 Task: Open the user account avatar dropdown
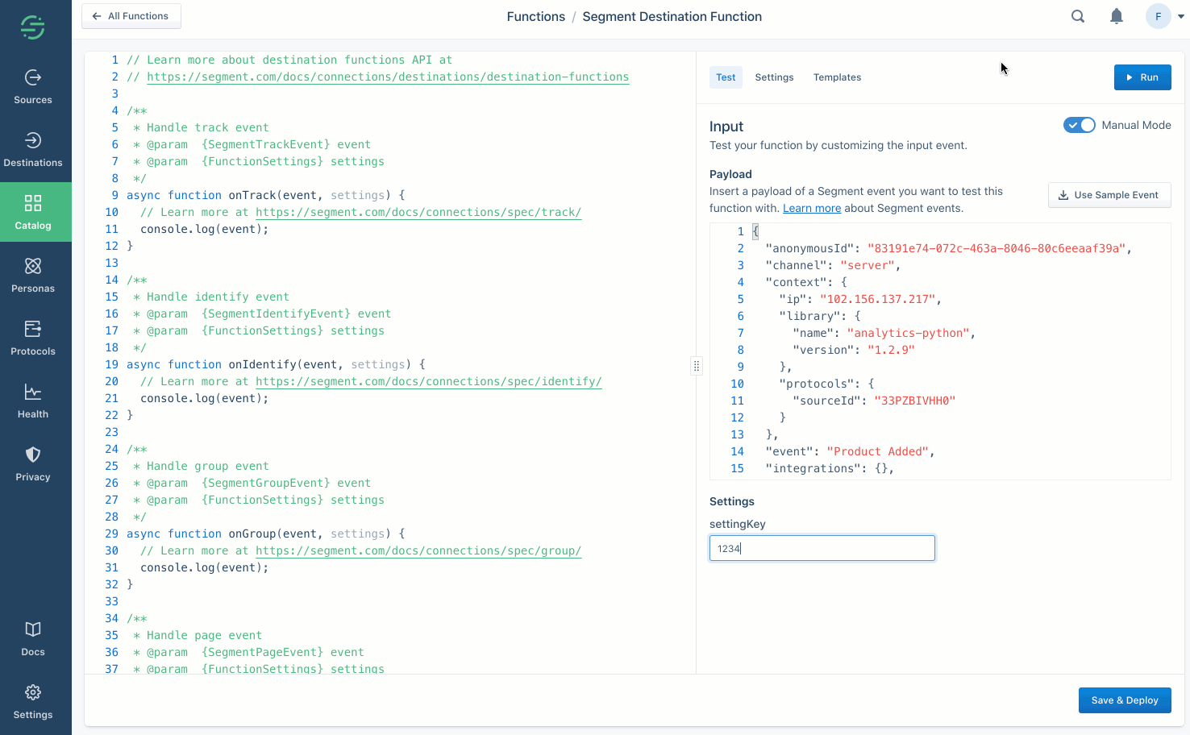[x=1158, y=16]
